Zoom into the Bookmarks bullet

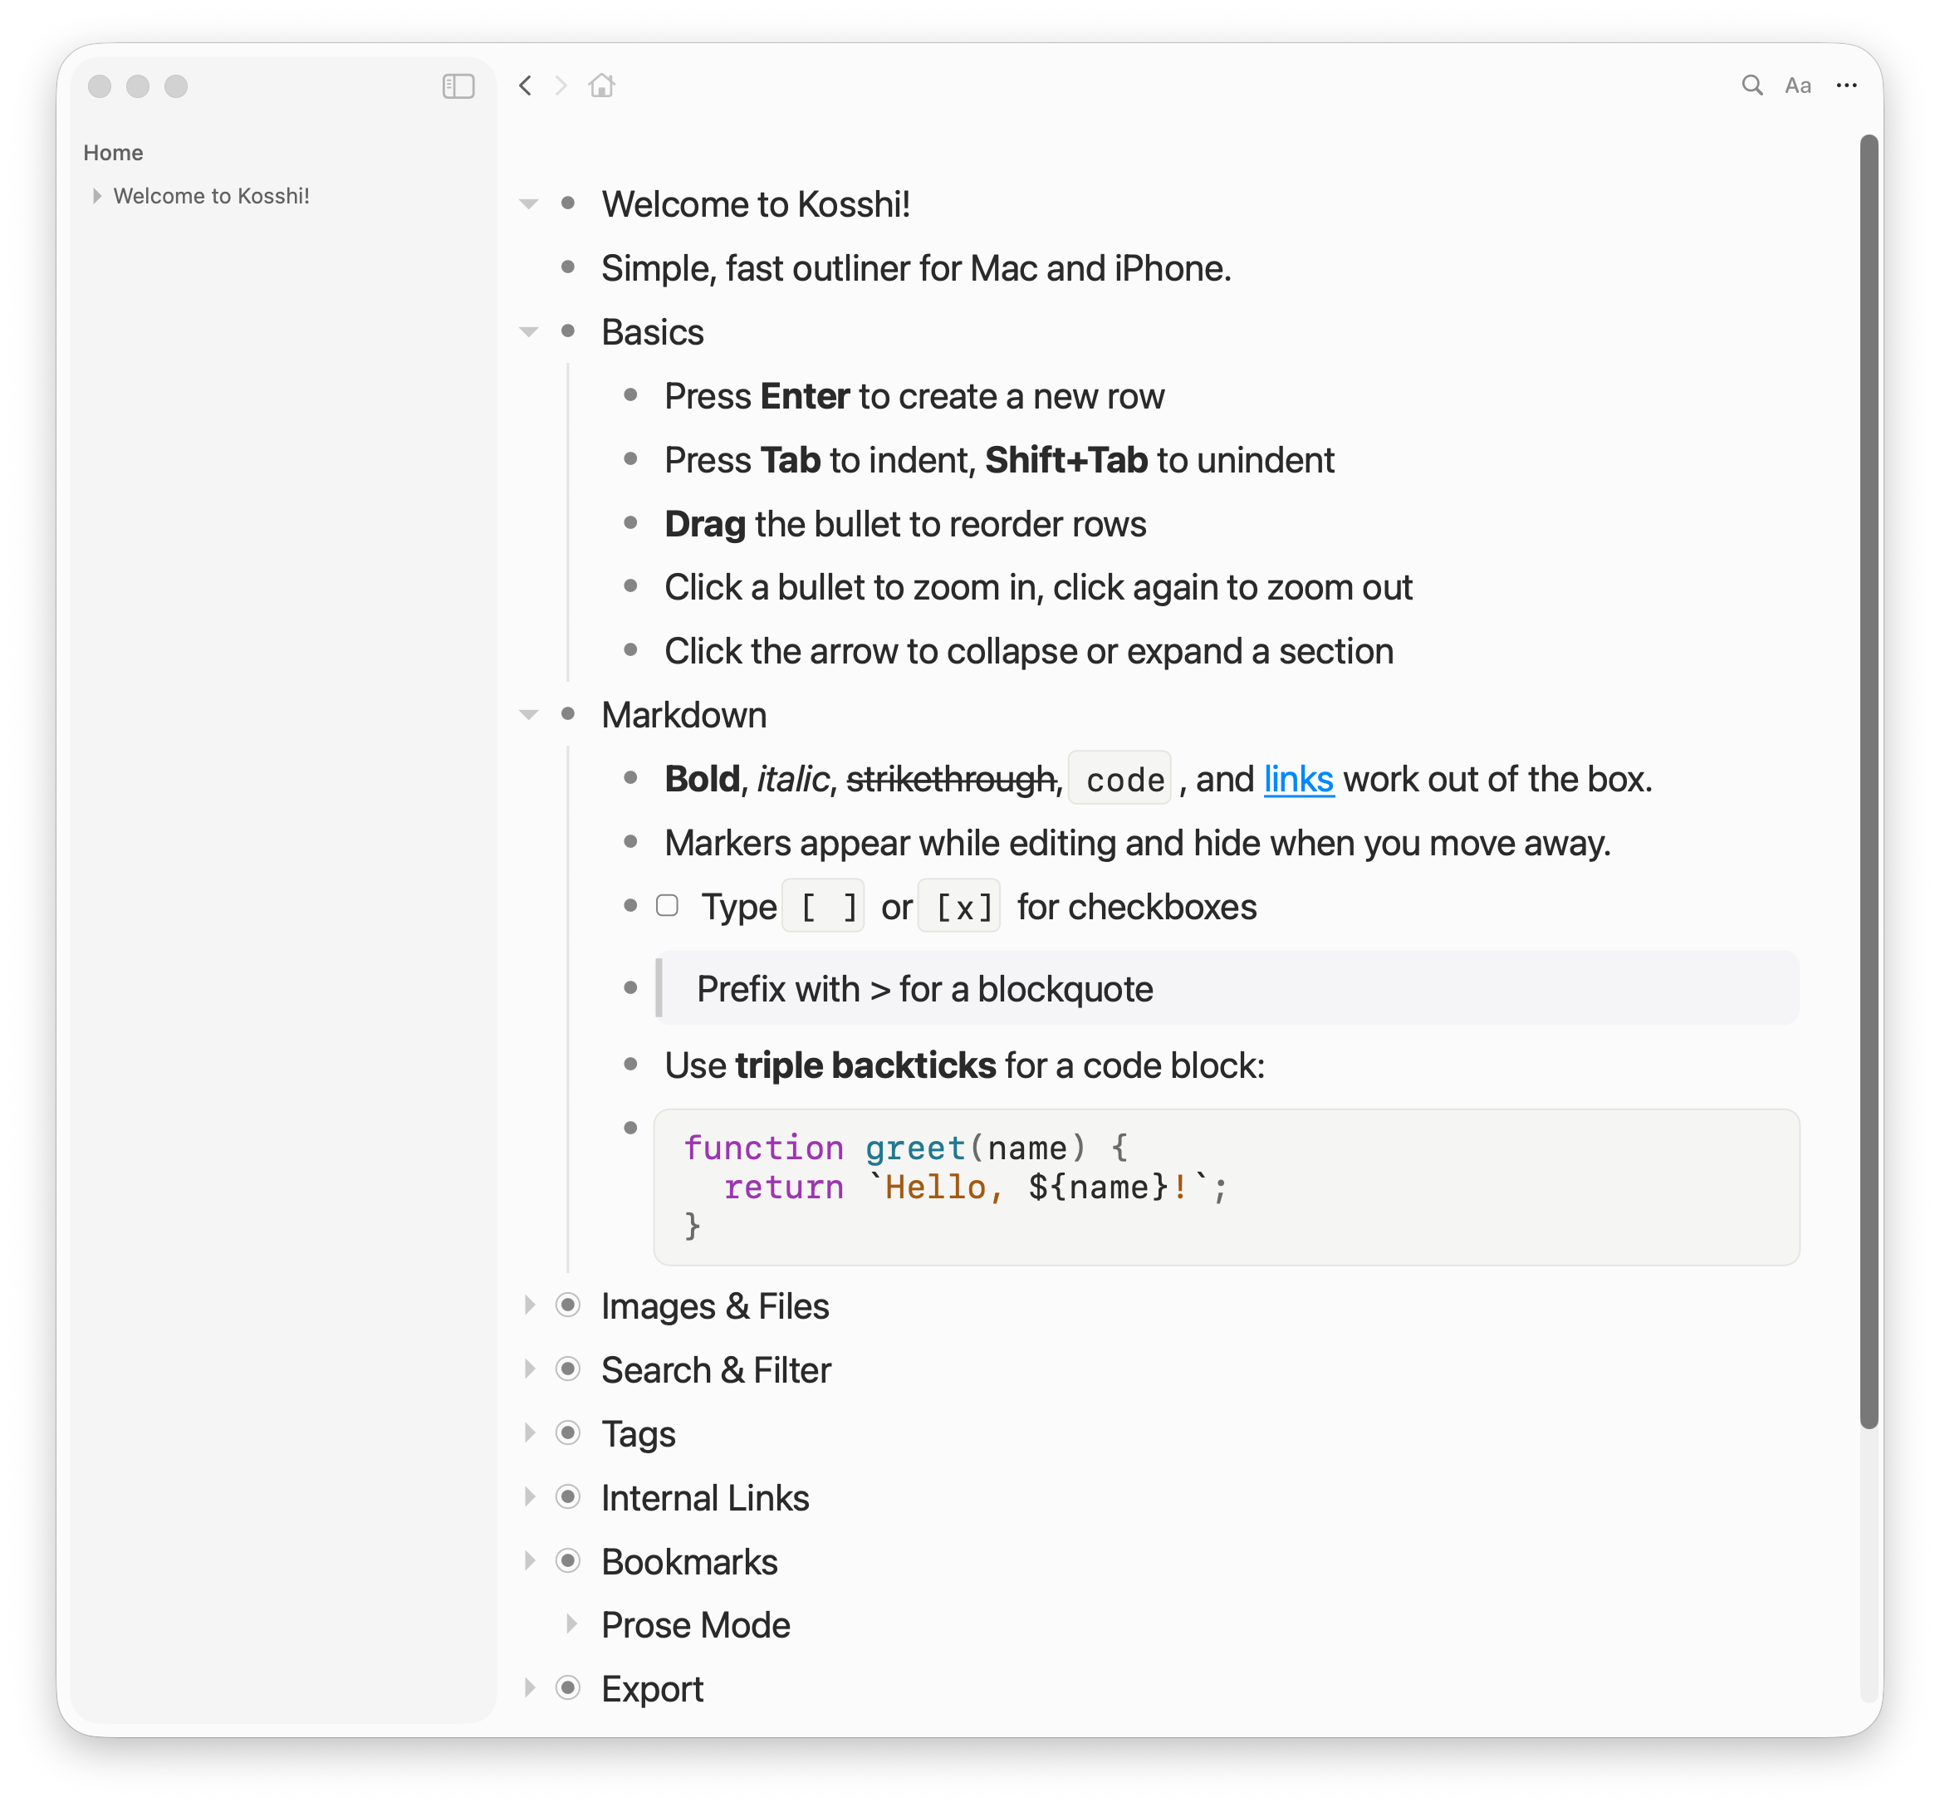point(568,1561)
